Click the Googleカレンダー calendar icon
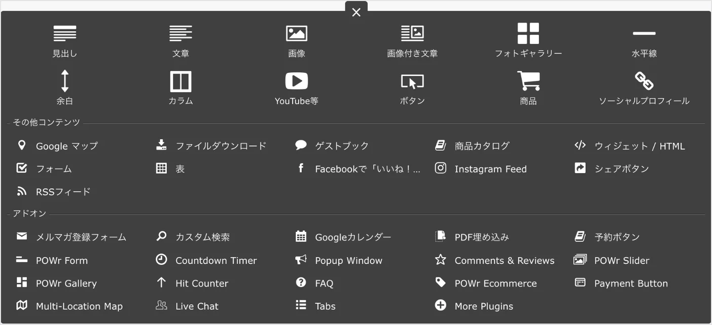The image size is (712, 325). click(x=301, y=236)
